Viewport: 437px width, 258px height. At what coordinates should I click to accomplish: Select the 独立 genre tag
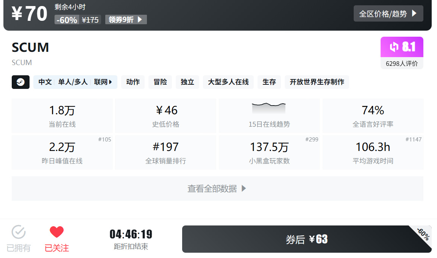tap(187, 82)
